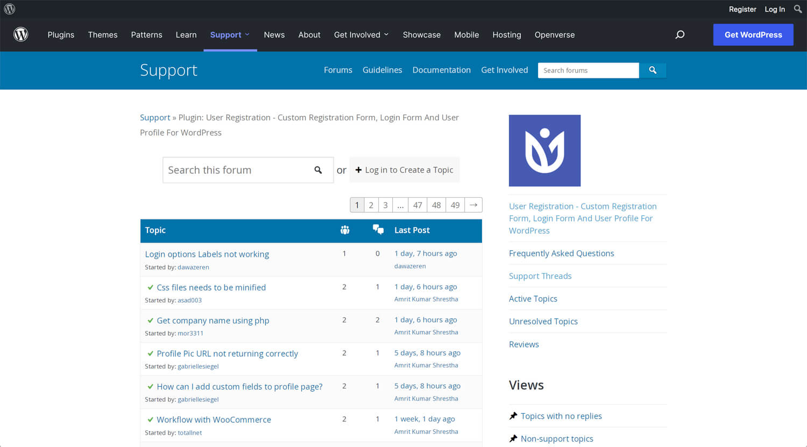Open sidebar User Registration plugin title link
This screenshot has height=447, width=807.
(x=583, y=218)
